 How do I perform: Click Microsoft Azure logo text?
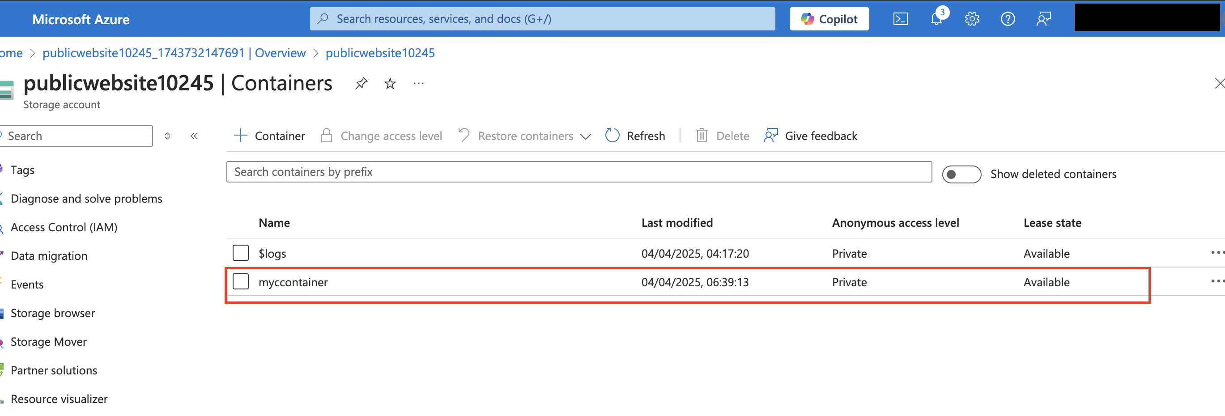pos(81,19)
